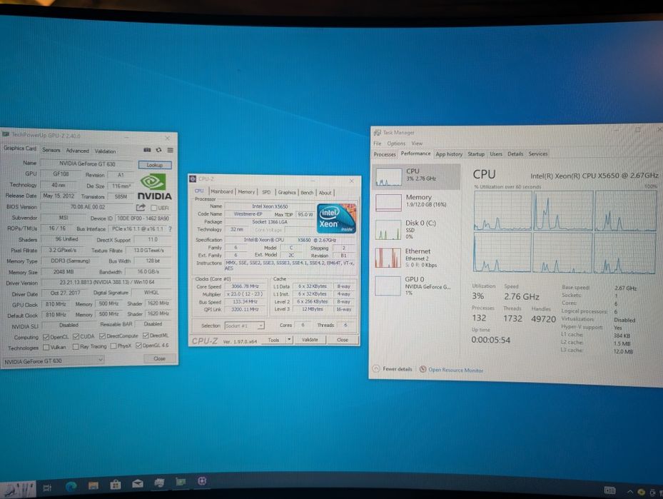Click the CPU-Z title bar icon
The width and height of the screenshot is (663, 499).
tap(193, 179)
